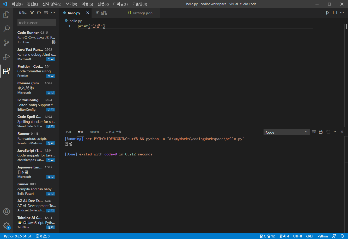The width and height of the screenshot is (348, 239).
Task: Clear extensions search results icon
Action: click(x=46, y=12)
